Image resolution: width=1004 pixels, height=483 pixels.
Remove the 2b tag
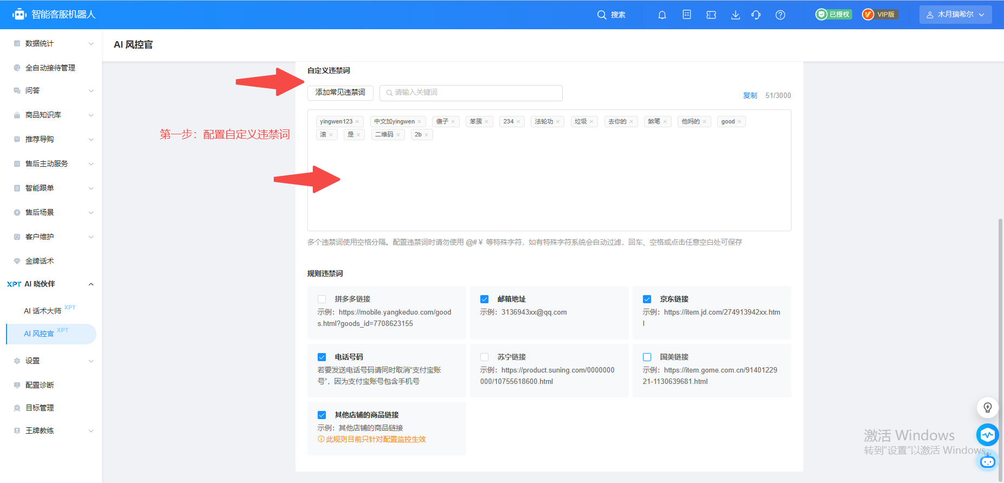(x=426, y=135)
